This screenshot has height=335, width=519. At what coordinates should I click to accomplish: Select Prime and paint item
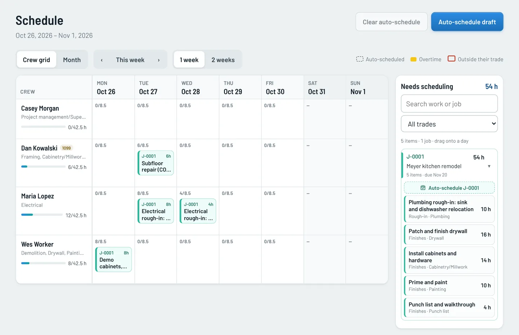pos(449,286)
